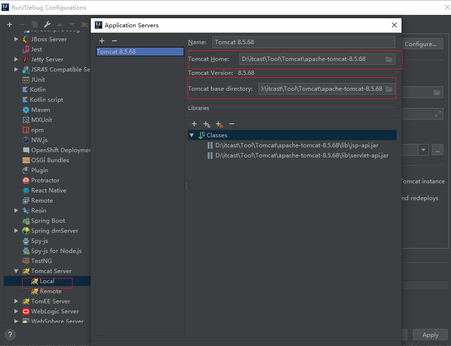Expand the Spring dmServer node

tap(16, 231)
